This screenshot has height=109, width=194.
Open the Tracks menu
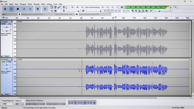point(30,4)
